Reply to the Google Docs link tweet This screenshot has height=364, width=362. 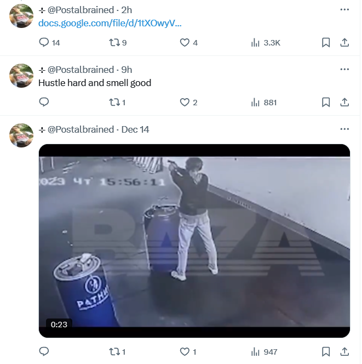[49, 43]
